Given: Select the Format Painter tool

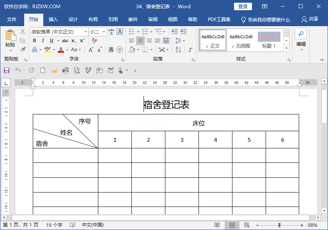Looking at the screenshot, I should [x=22, y=49].
